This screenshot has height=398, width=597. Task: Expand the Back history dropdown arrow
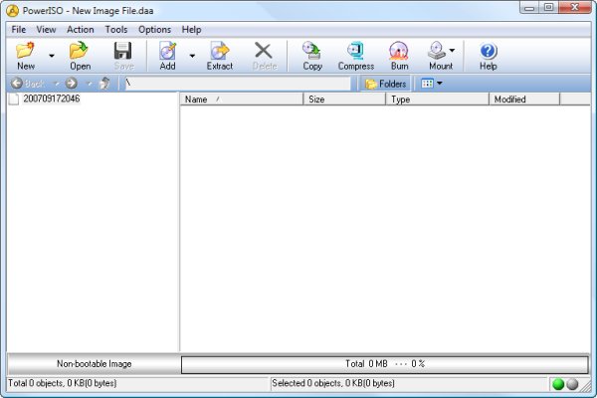[x=57, y=84]
